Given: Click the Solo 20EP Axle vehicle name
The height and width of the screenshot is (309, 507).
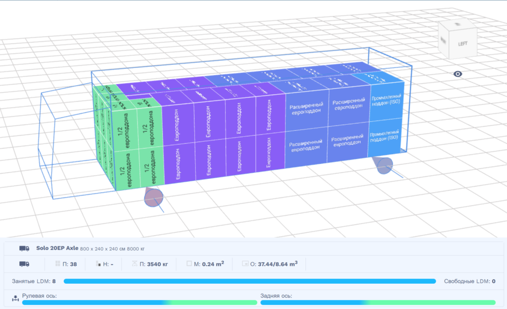Looking at the screenshot, I should 57,248.
